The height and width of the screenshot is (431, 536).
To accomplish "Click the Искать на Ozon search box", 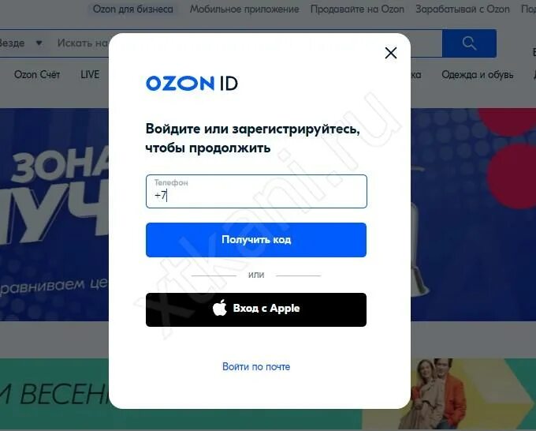I will coord(82,43).
